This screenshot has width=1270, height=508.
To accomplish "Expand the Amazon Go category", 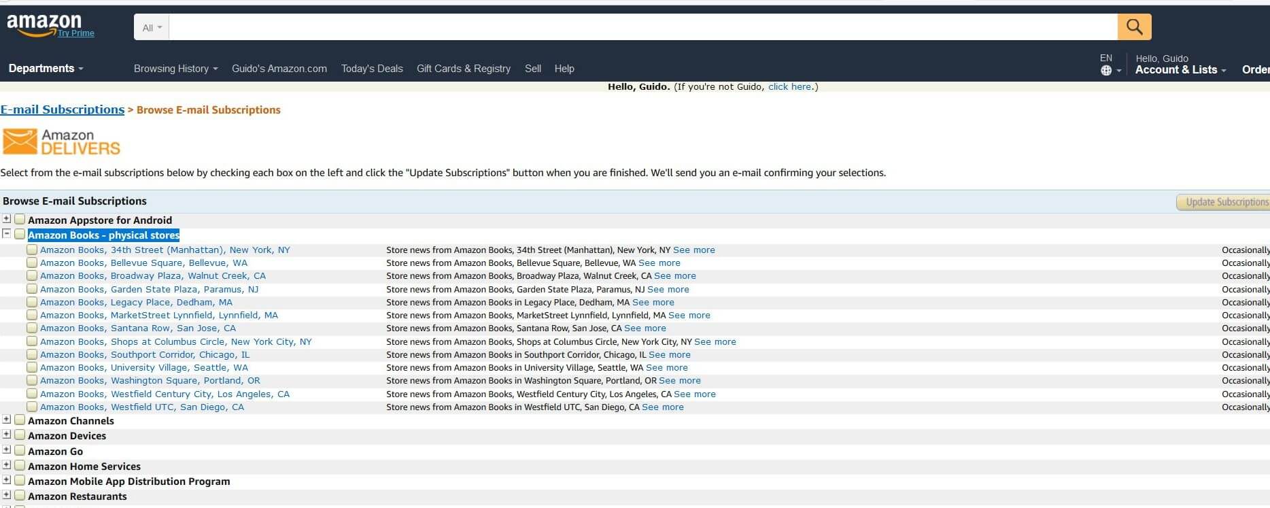I will (7, 450).
